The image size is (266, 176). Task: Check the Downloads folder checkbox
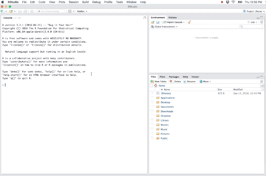coord(152,111)
